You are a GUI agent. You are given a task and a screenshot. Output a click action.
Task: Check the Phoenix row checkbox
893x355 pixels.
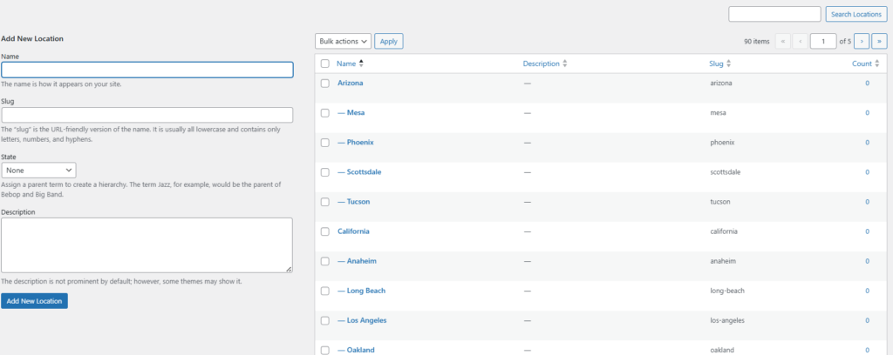pos(325,143)
